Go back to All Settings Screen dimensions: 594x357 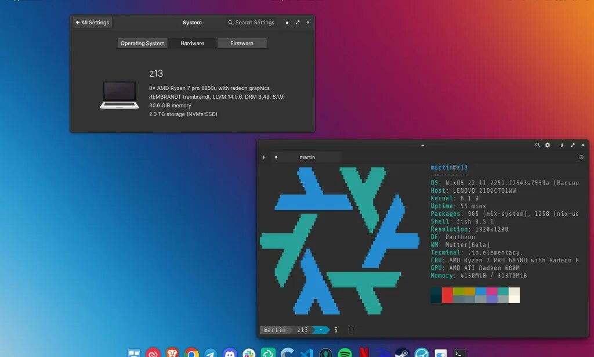(92, 23)
